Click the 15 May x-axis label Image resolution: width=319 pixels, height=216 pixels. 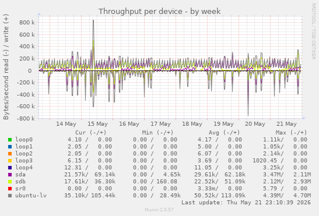point(97,124)
